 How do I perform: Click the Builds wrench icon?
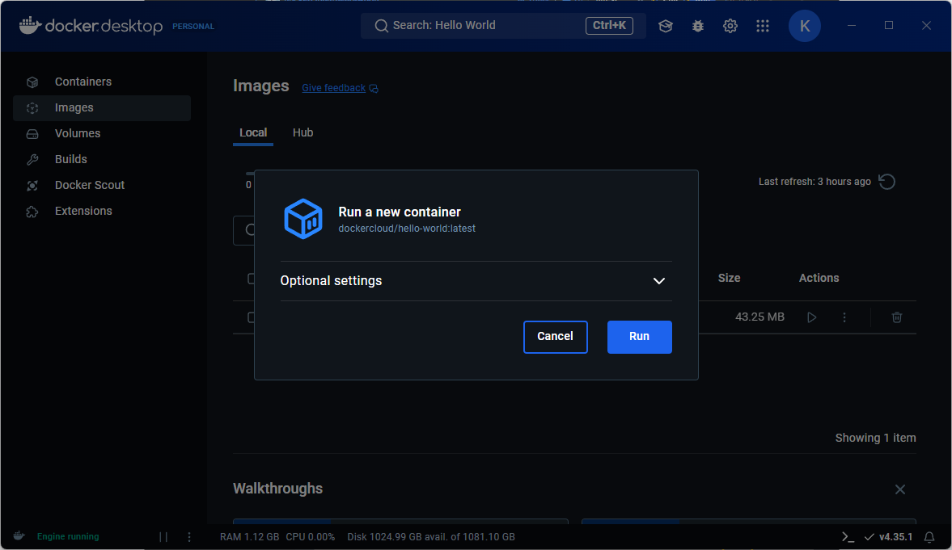pyautogui.click(x=32, y=159)
